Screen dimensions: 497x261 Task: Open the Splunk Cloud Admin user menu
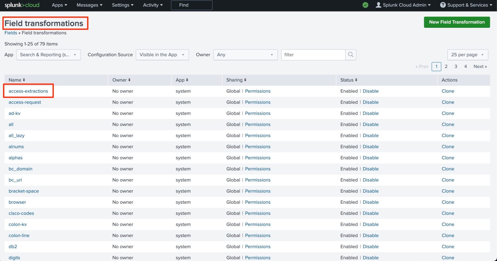403,5
